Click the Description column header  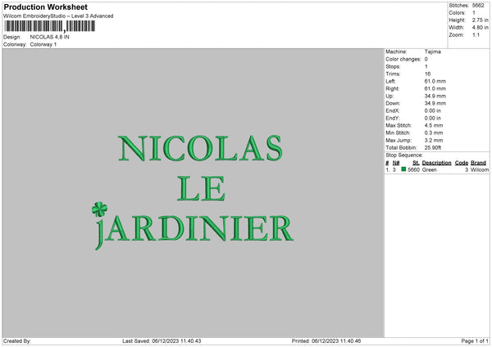pyautogui.click(x=436, y=163)
